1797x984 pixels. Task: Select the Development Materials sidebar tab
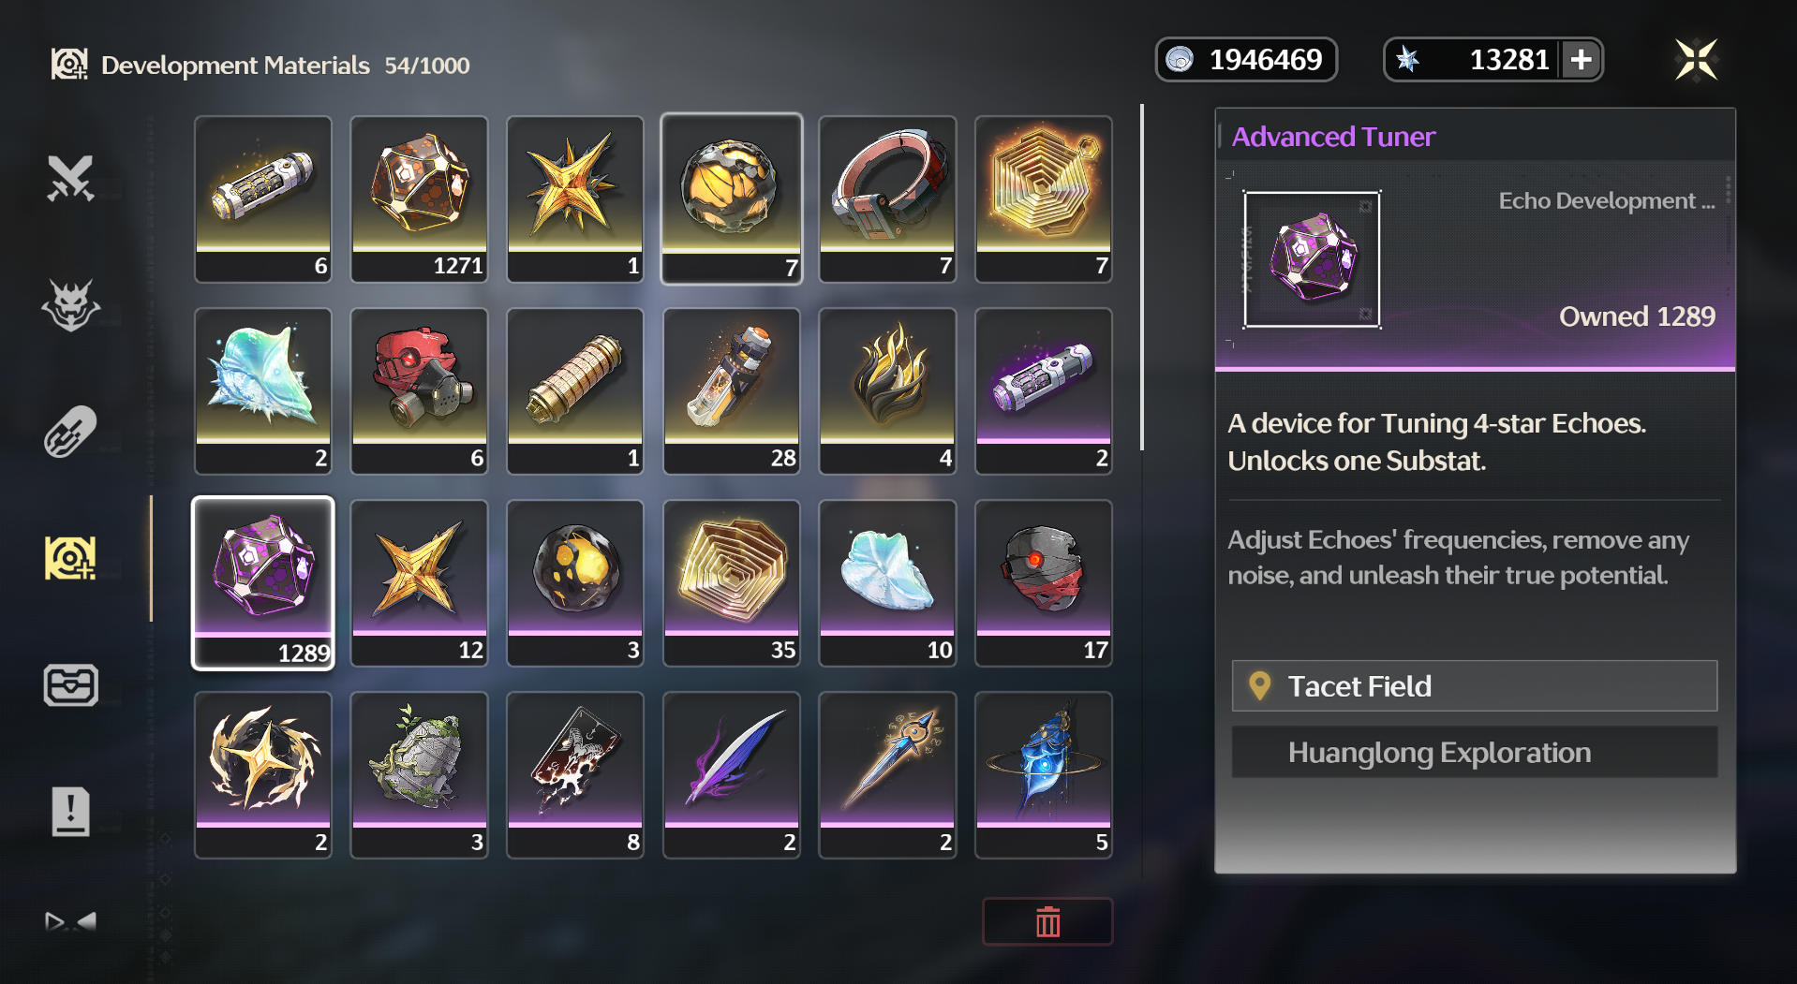click(x=71, y=558)
